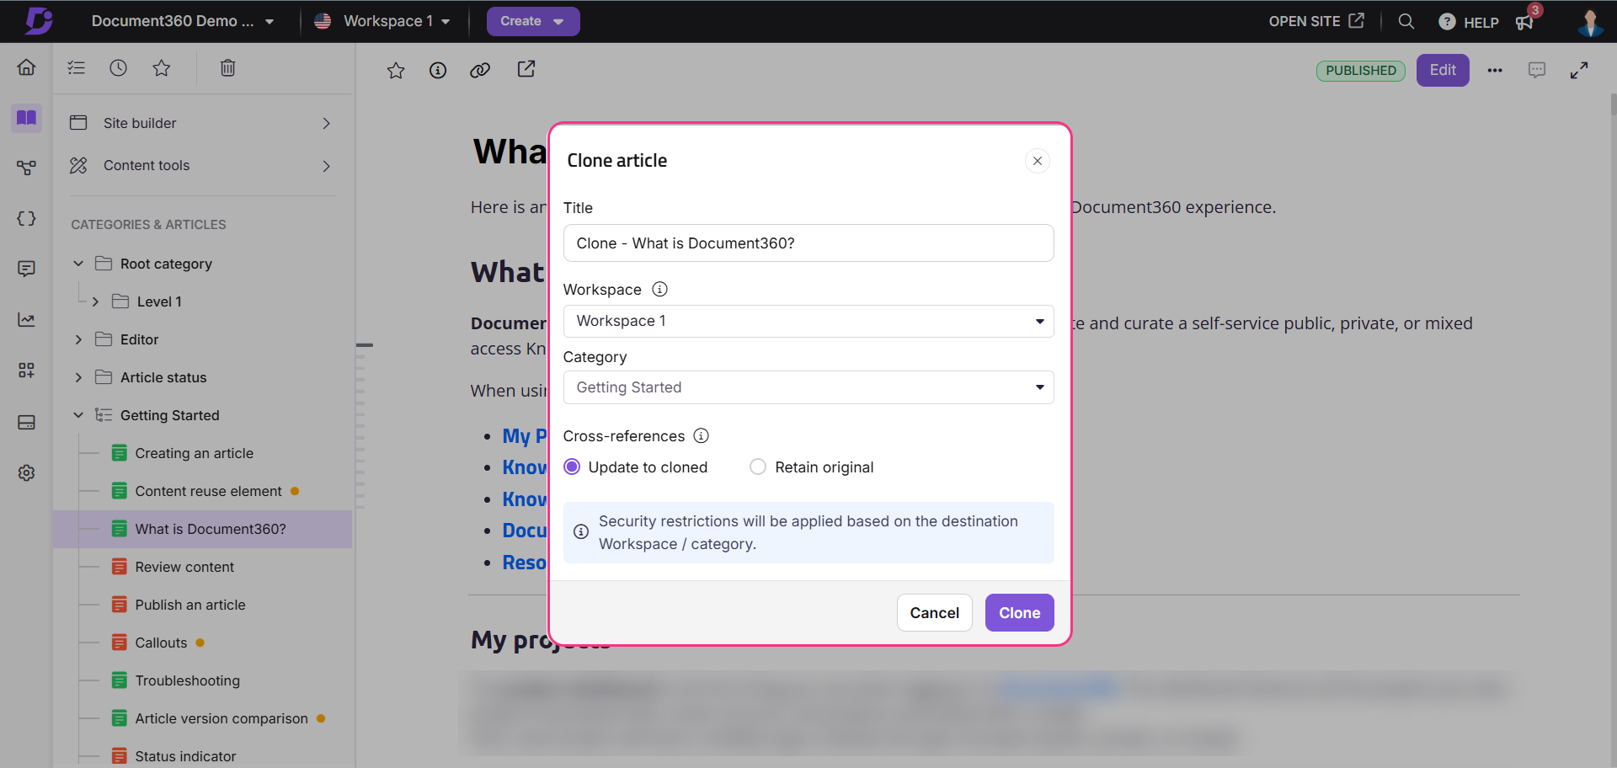Open the user profile avatar

(x=1590, y=22)
